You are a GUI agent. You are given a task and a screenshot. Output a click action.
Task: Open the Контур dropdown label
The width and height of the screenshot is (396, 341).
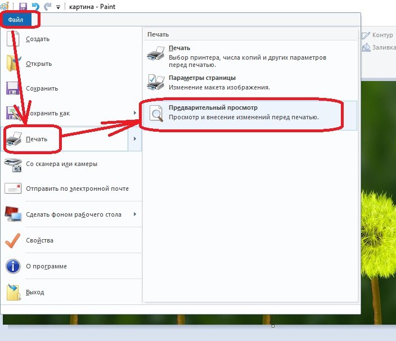click(382, 35)
